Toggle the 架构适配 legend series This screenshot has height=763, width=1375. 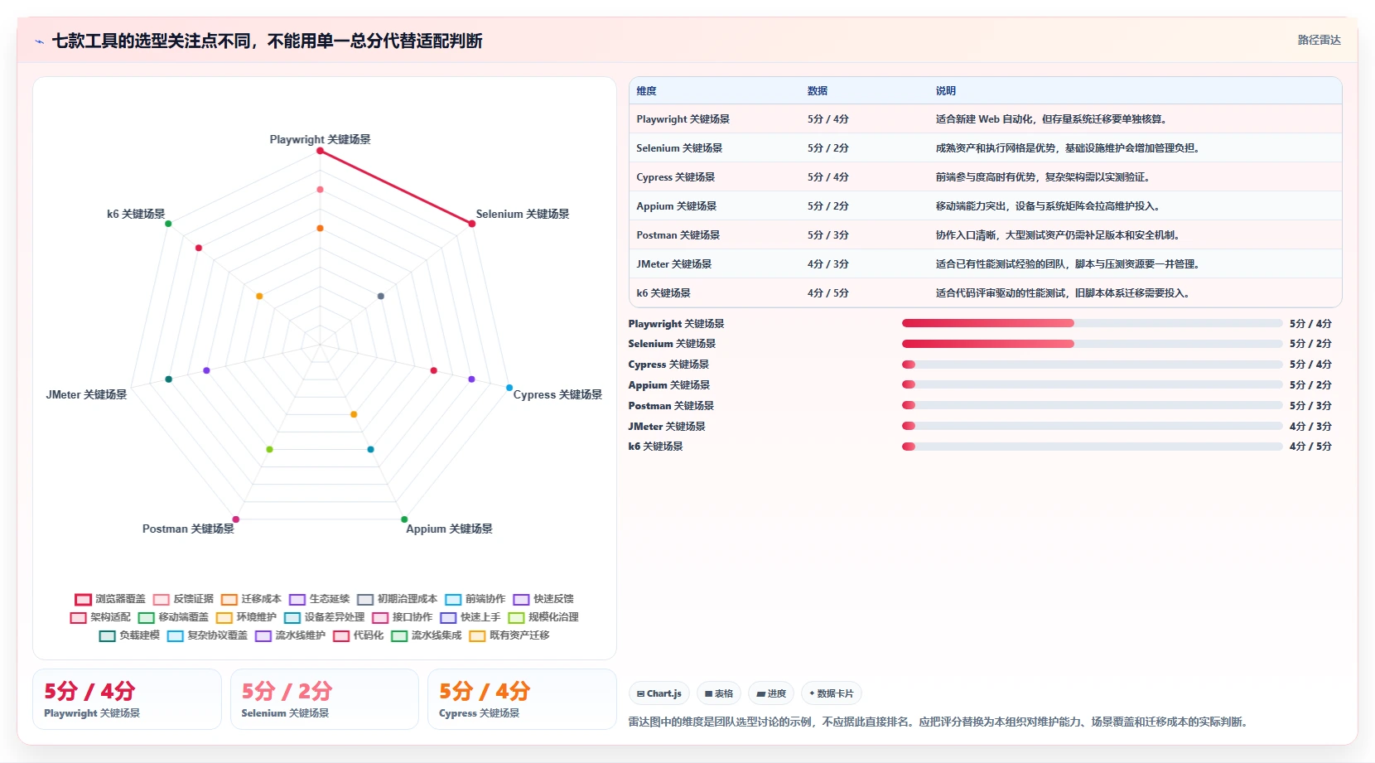point(100,617)
